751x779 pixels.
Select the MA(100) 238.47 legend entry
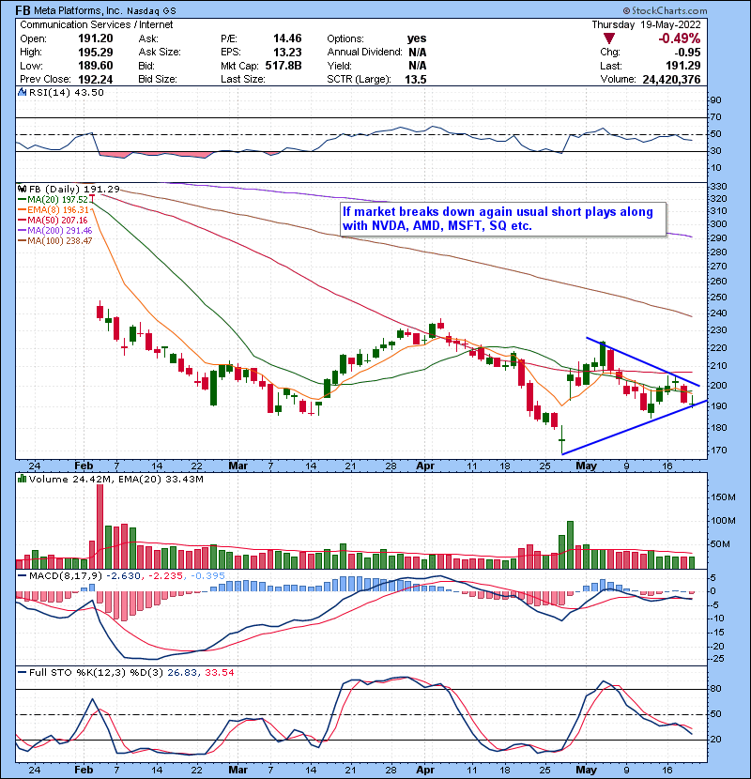point(54,241)
